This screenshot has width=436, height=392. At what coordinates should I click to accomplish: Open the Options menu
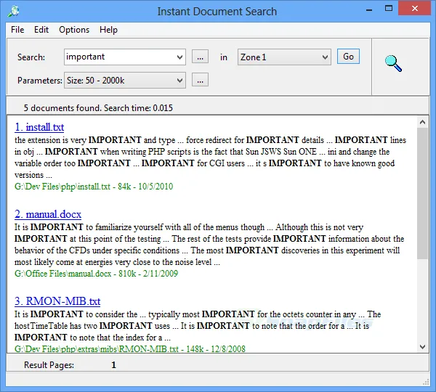click(74, 30)
